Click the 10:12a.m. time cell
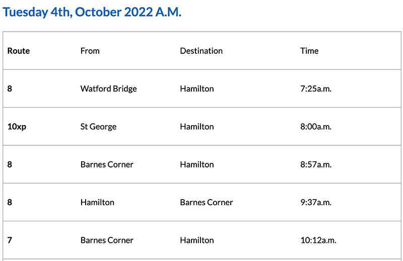Viewport: 403px width, 261px height. click(318, 240)
